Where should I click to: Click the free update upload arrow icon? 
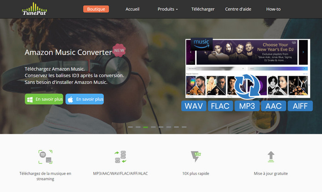[271, 157]
